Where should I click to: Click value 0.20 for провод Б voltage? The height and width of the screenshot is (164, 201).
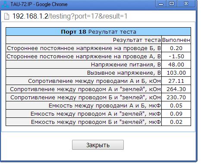176,48
